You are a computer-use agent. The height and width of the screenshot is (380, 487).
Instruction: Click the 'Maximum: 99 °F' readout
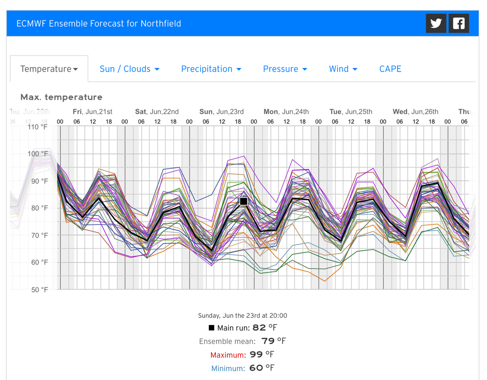tap(242, 355)
